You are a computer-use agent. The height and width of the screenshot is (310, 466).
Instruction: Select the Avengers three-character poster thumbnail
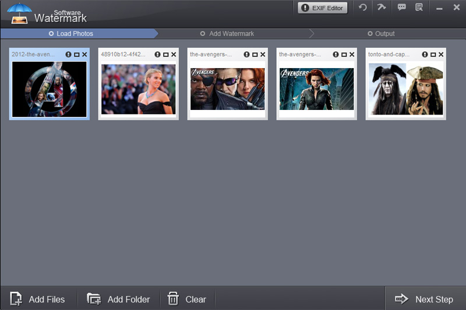227,89
